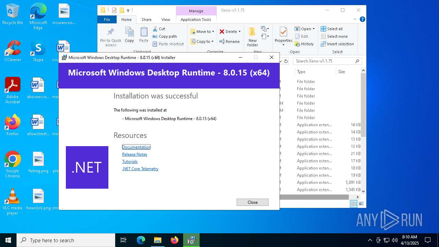The image size is (439, 247).
Task: Select the Firefox desktop shortcut
Action: pos(13,125)
